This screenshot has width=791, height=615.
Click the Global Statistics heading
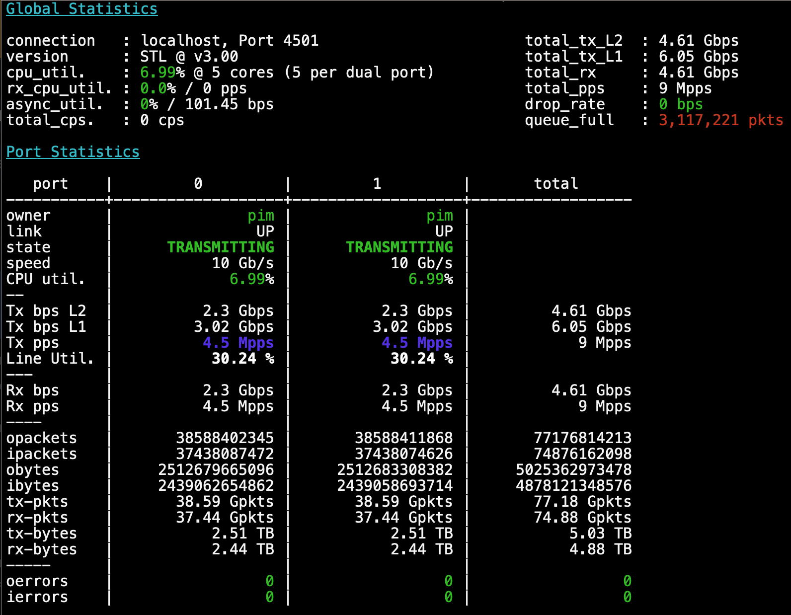[x=81, y=9]
